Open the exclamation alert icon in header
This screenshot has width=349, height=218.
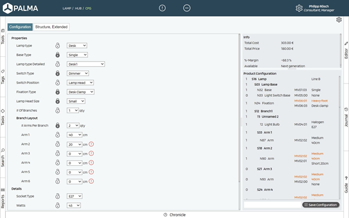[x=162, y=8]
